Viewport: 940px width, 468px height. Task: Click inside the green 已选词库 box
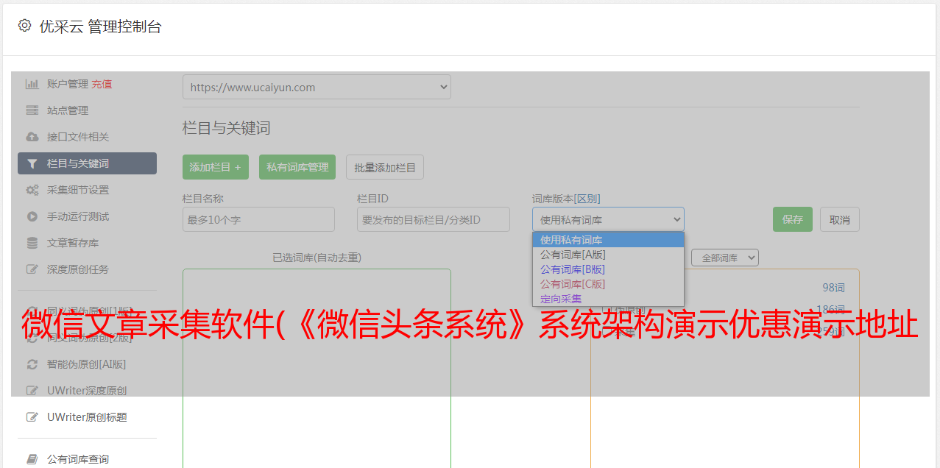(x=317, y=368)
